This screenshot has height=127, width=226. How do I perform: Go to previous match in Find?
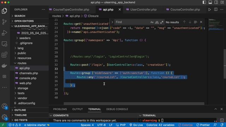[x=184, y=22]
